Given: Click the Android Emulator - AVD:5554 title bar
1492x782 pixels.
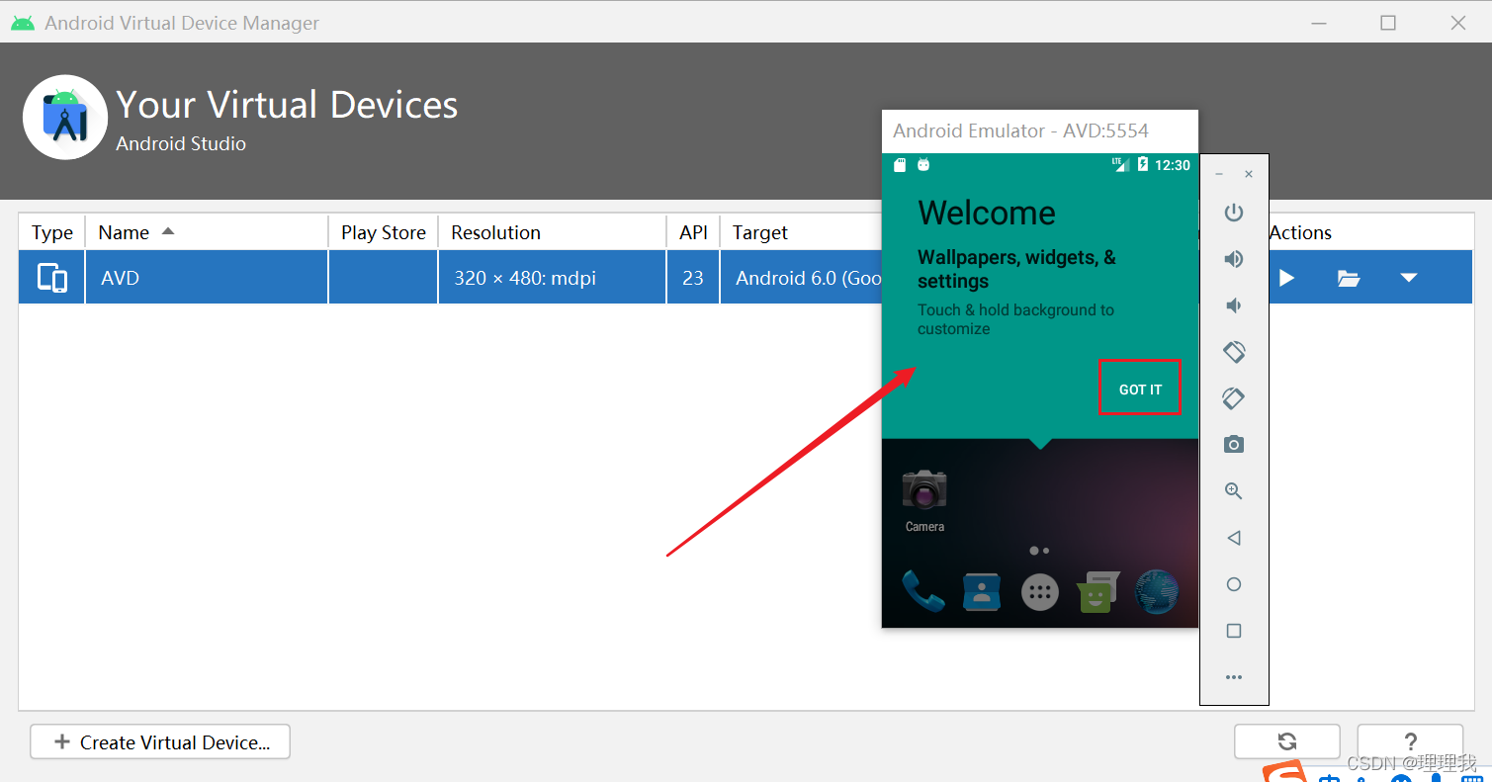Looking at the screenshot, I should click(x=1039, y=130).
